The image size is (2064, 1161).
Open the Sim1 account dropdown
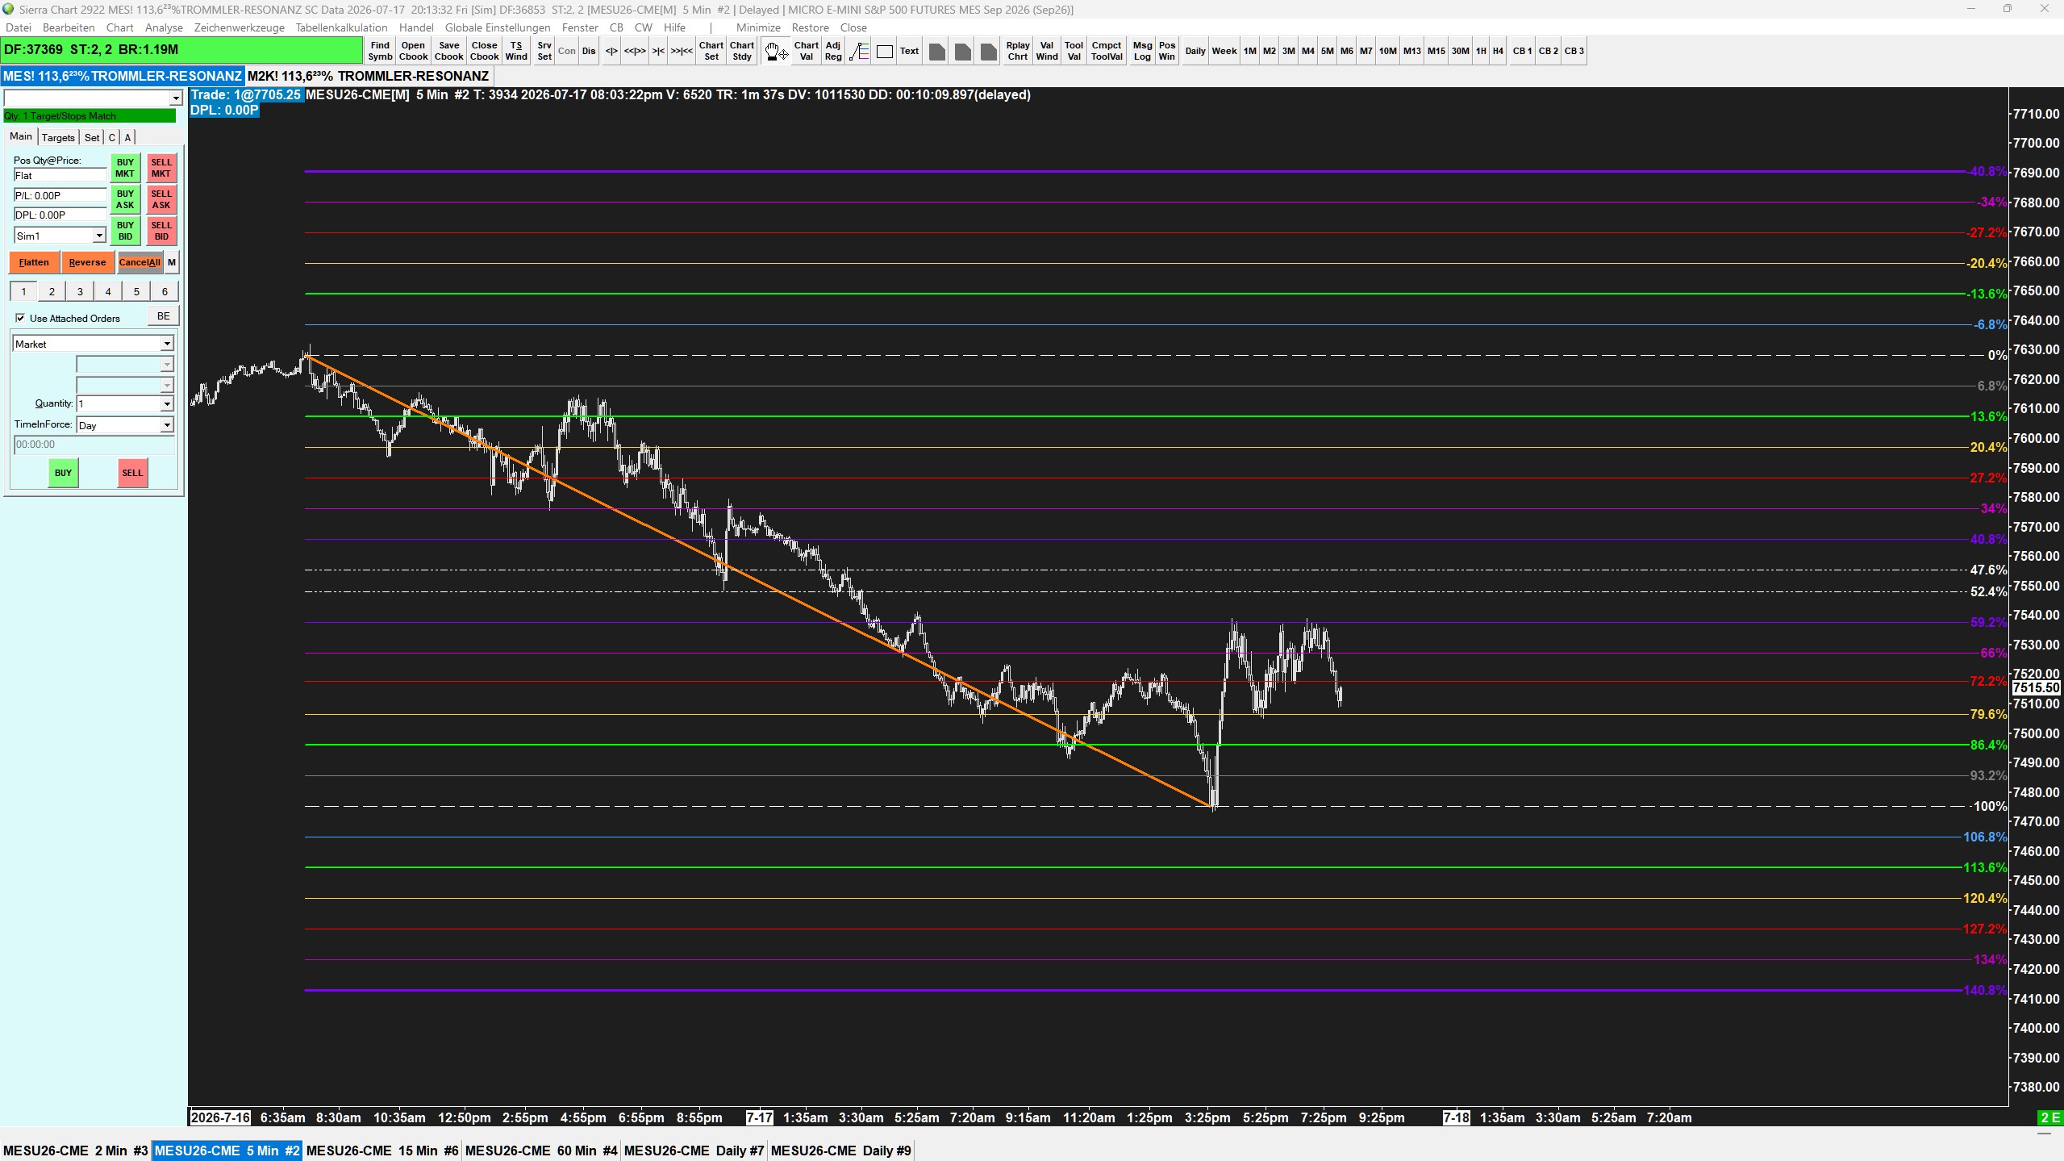pos(99,236)
